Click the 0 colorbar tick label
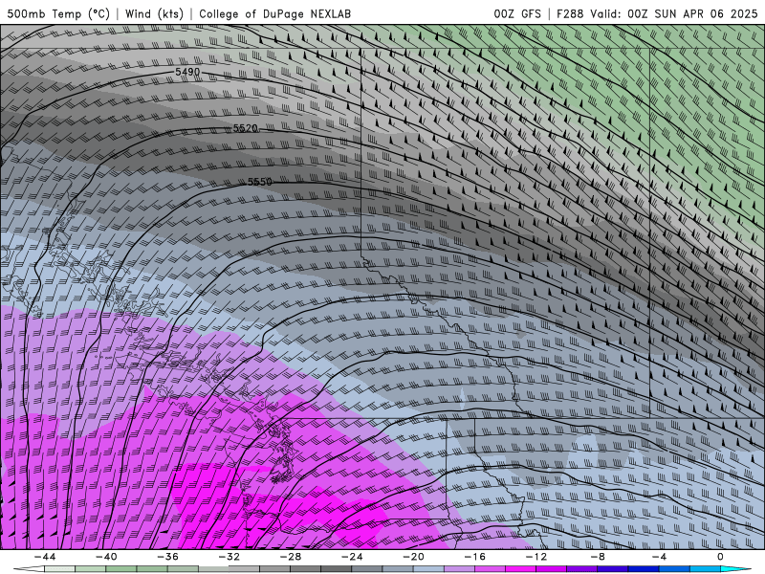The width and height of the screenshot is (765, 574). pyautogui.click(x=720, y=557)
